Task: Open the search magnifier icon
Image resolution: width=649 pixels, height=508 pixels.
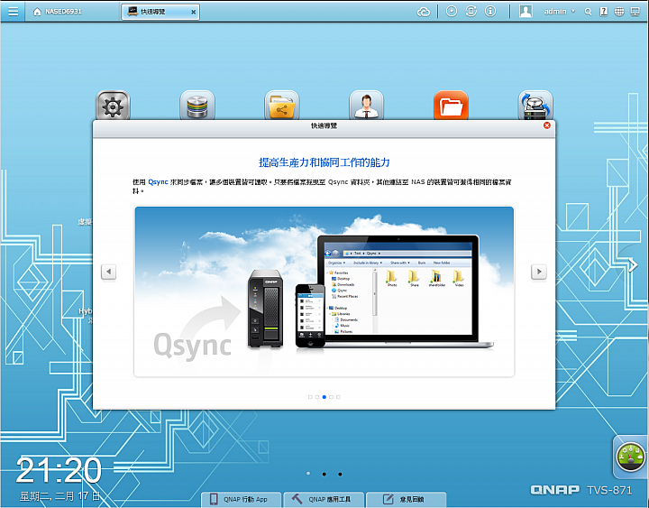Action: point(588,12)
